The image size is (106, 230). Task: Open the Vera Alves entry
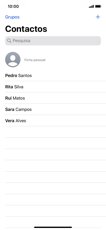click(56, 121)
